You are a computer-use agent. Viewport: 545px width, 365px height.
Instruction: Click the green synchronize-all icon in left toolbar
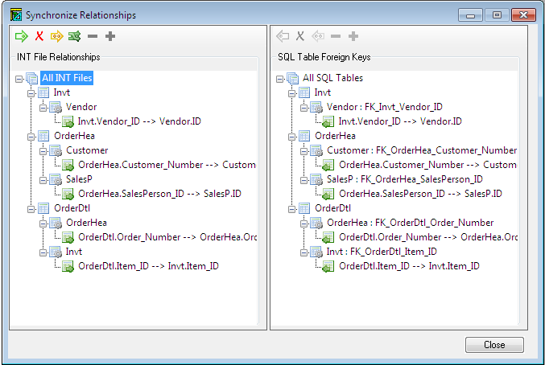(x=75, y=36)
